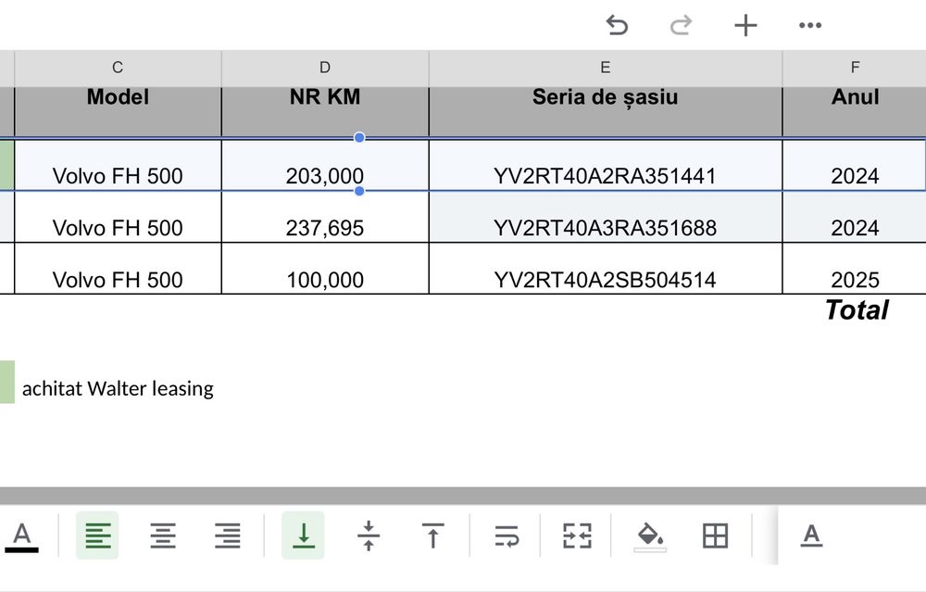
Task: Select the cell with 100,000
Action: coord(325,269)
